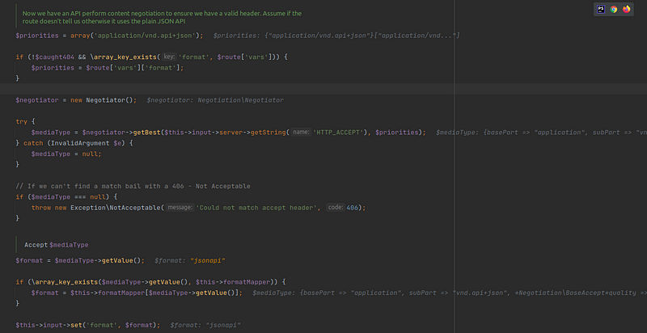Click inline '$format: "jsonapi"' after getValue line
647x333 pixels.
click(x=190, y=260)
